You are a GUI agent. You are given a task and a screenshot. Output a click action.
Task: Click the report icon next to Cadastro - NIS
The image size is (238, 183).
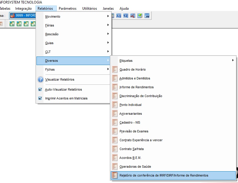(115, 122)
